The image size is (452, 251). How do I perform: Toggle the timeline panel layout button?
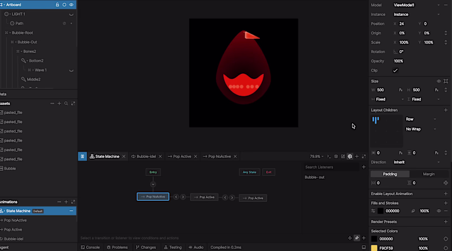tap(82, 156)
